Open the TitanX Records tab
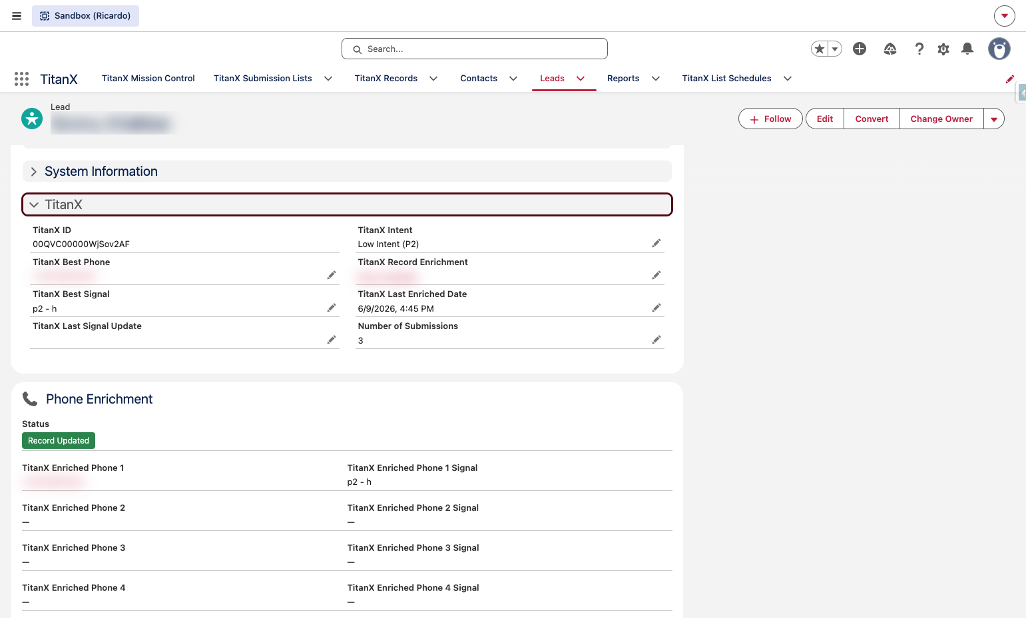The image size is (1026, 618). click(385, 79)
